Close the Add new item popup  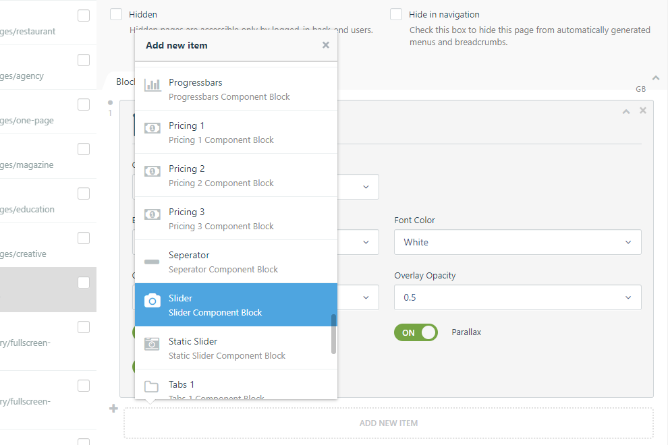point(326,45)
